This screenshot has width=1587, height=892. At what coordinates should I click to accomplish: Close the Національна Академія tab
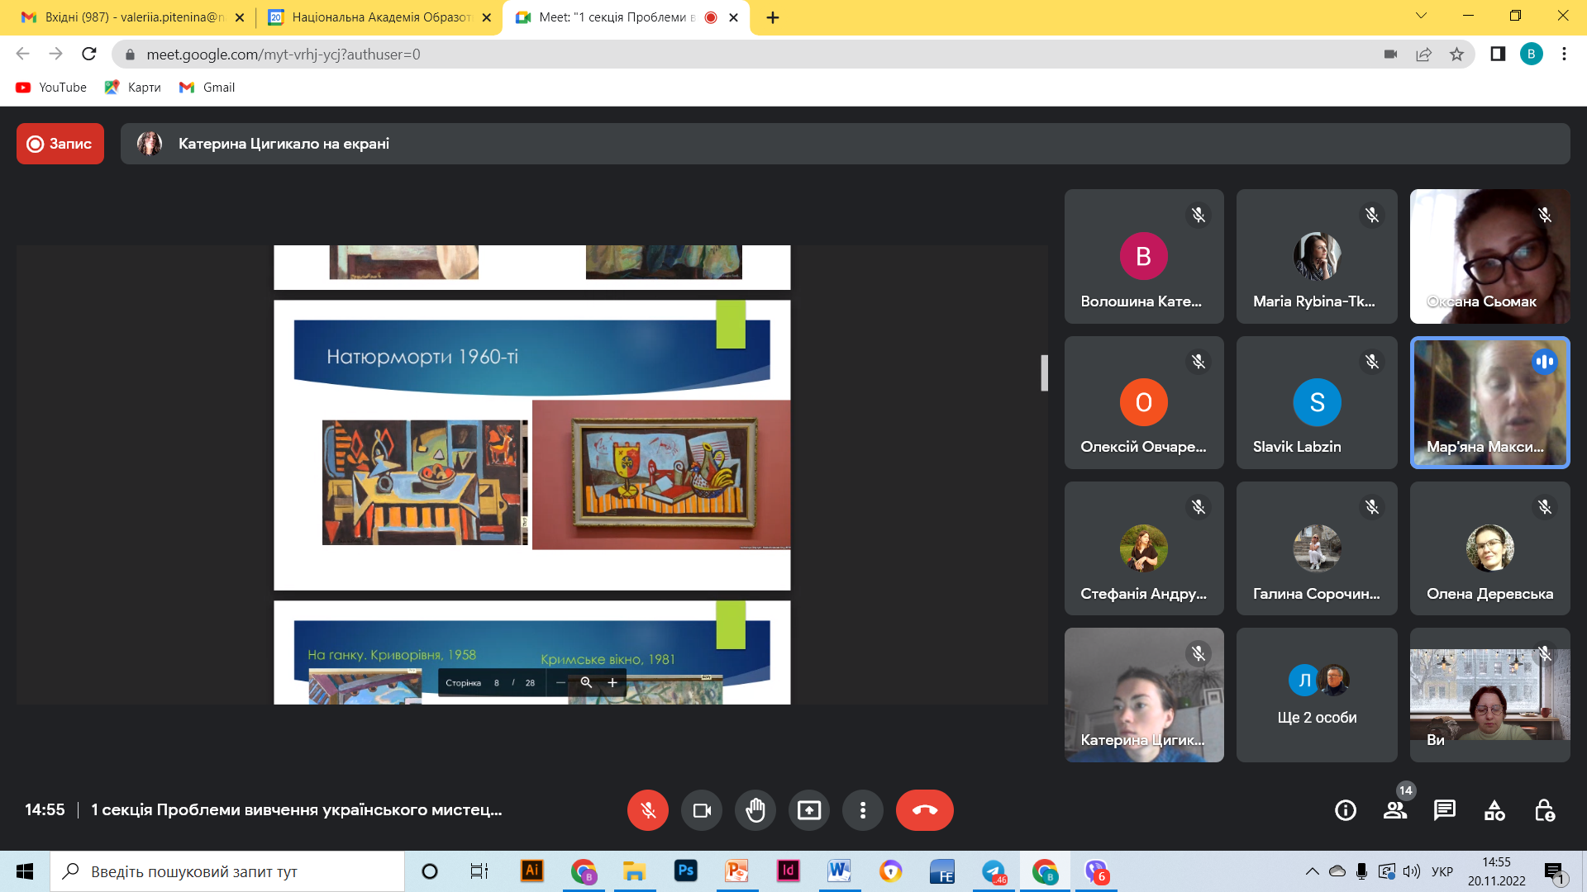pos(486,17)
